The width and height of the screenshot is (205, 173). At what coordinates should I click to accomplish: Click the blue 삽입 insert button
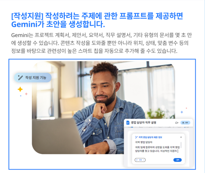(x=177, y=160)
